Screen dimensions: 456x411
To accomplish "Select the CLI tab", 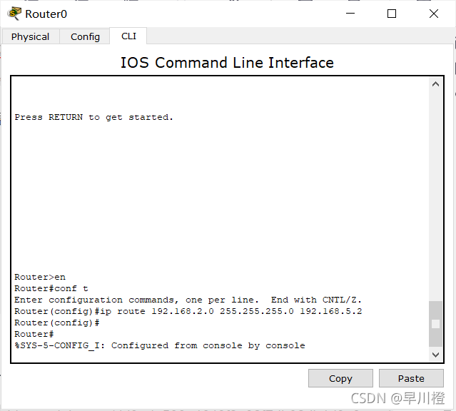I will [x=128, y=36].
